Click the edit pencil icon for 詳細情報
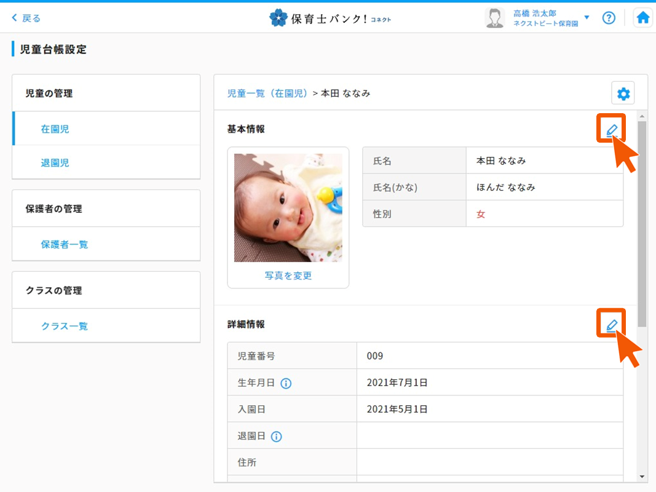The height and width of the screenshot is (492, 656). [x=611, y=324]
